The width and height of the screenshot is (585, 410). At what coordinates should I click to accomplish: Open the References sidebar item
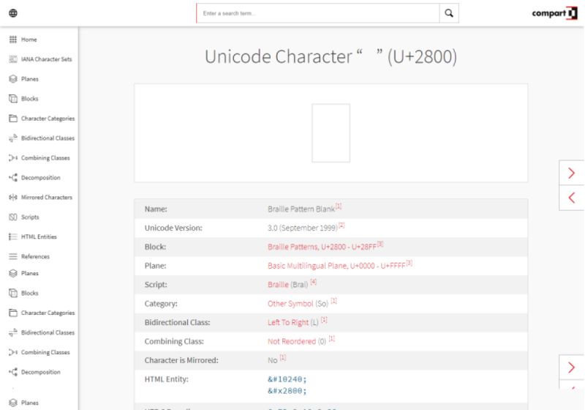click(x=35, y=257)
